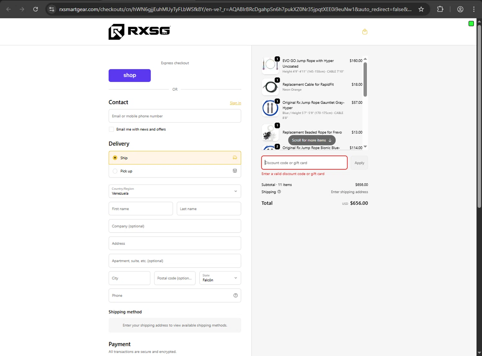Click the order summary scroll down arrow

click(x=365, y=147)
